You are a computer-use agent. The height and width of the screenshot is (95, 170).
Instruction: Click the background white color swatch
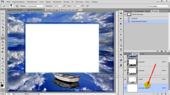click(4, 87)
